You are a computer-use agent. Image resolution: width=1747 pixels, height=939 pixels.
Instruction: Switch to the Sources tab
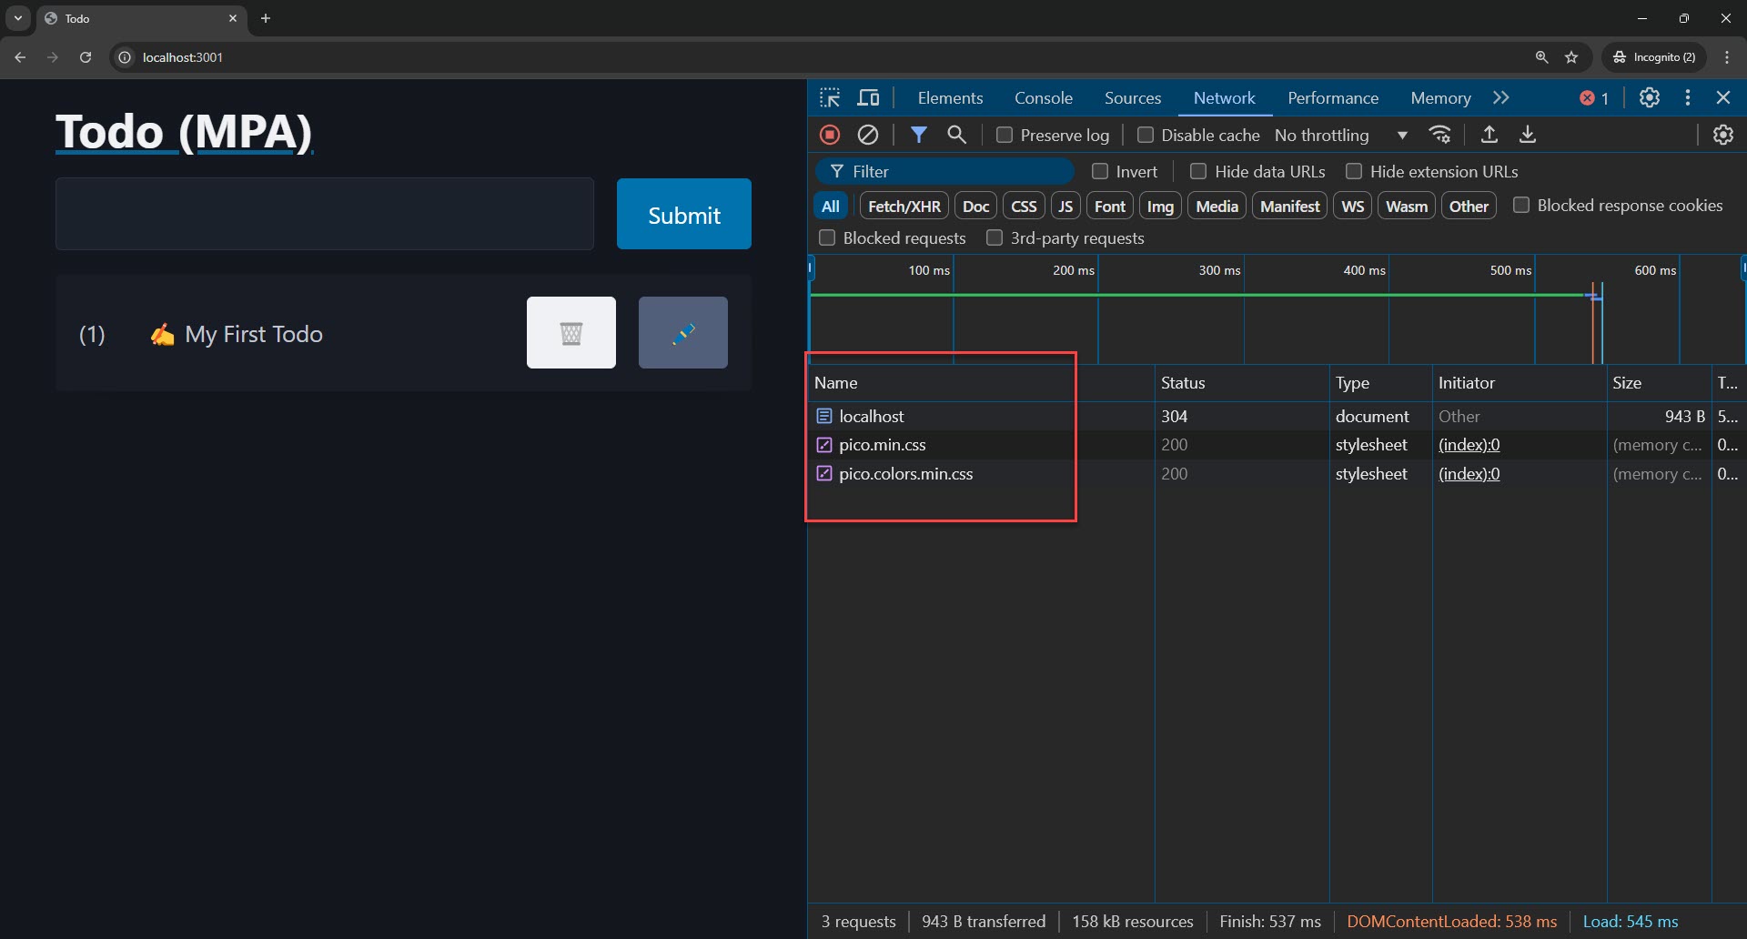1133,97
